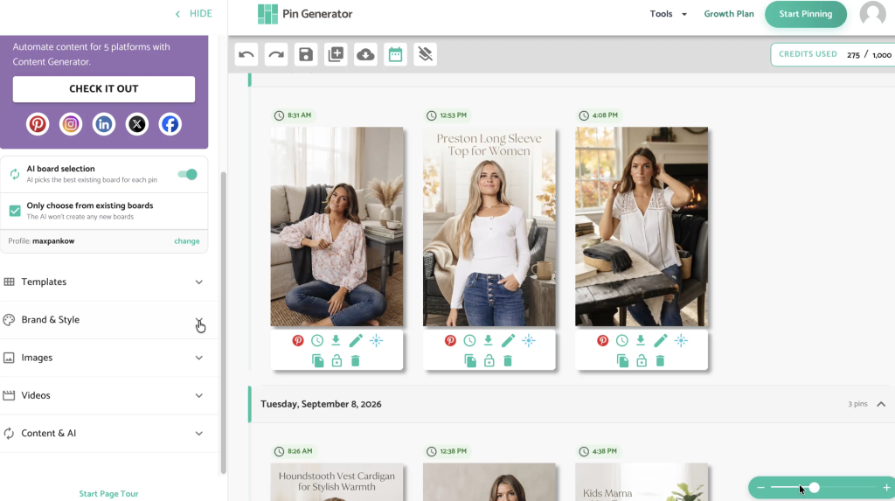Toggle lock on the 8:31 AM pin
This screenshot has width=895, height=501.
(336, 360)
